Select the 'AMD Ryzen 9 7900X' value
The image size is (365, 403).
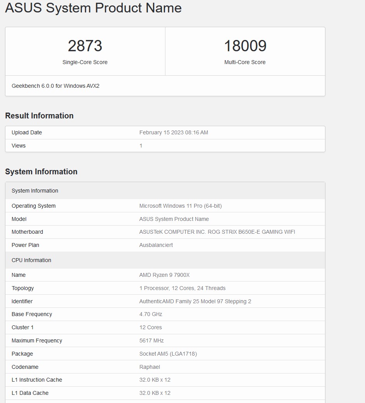pyautogui.click(x=165, y=275)
